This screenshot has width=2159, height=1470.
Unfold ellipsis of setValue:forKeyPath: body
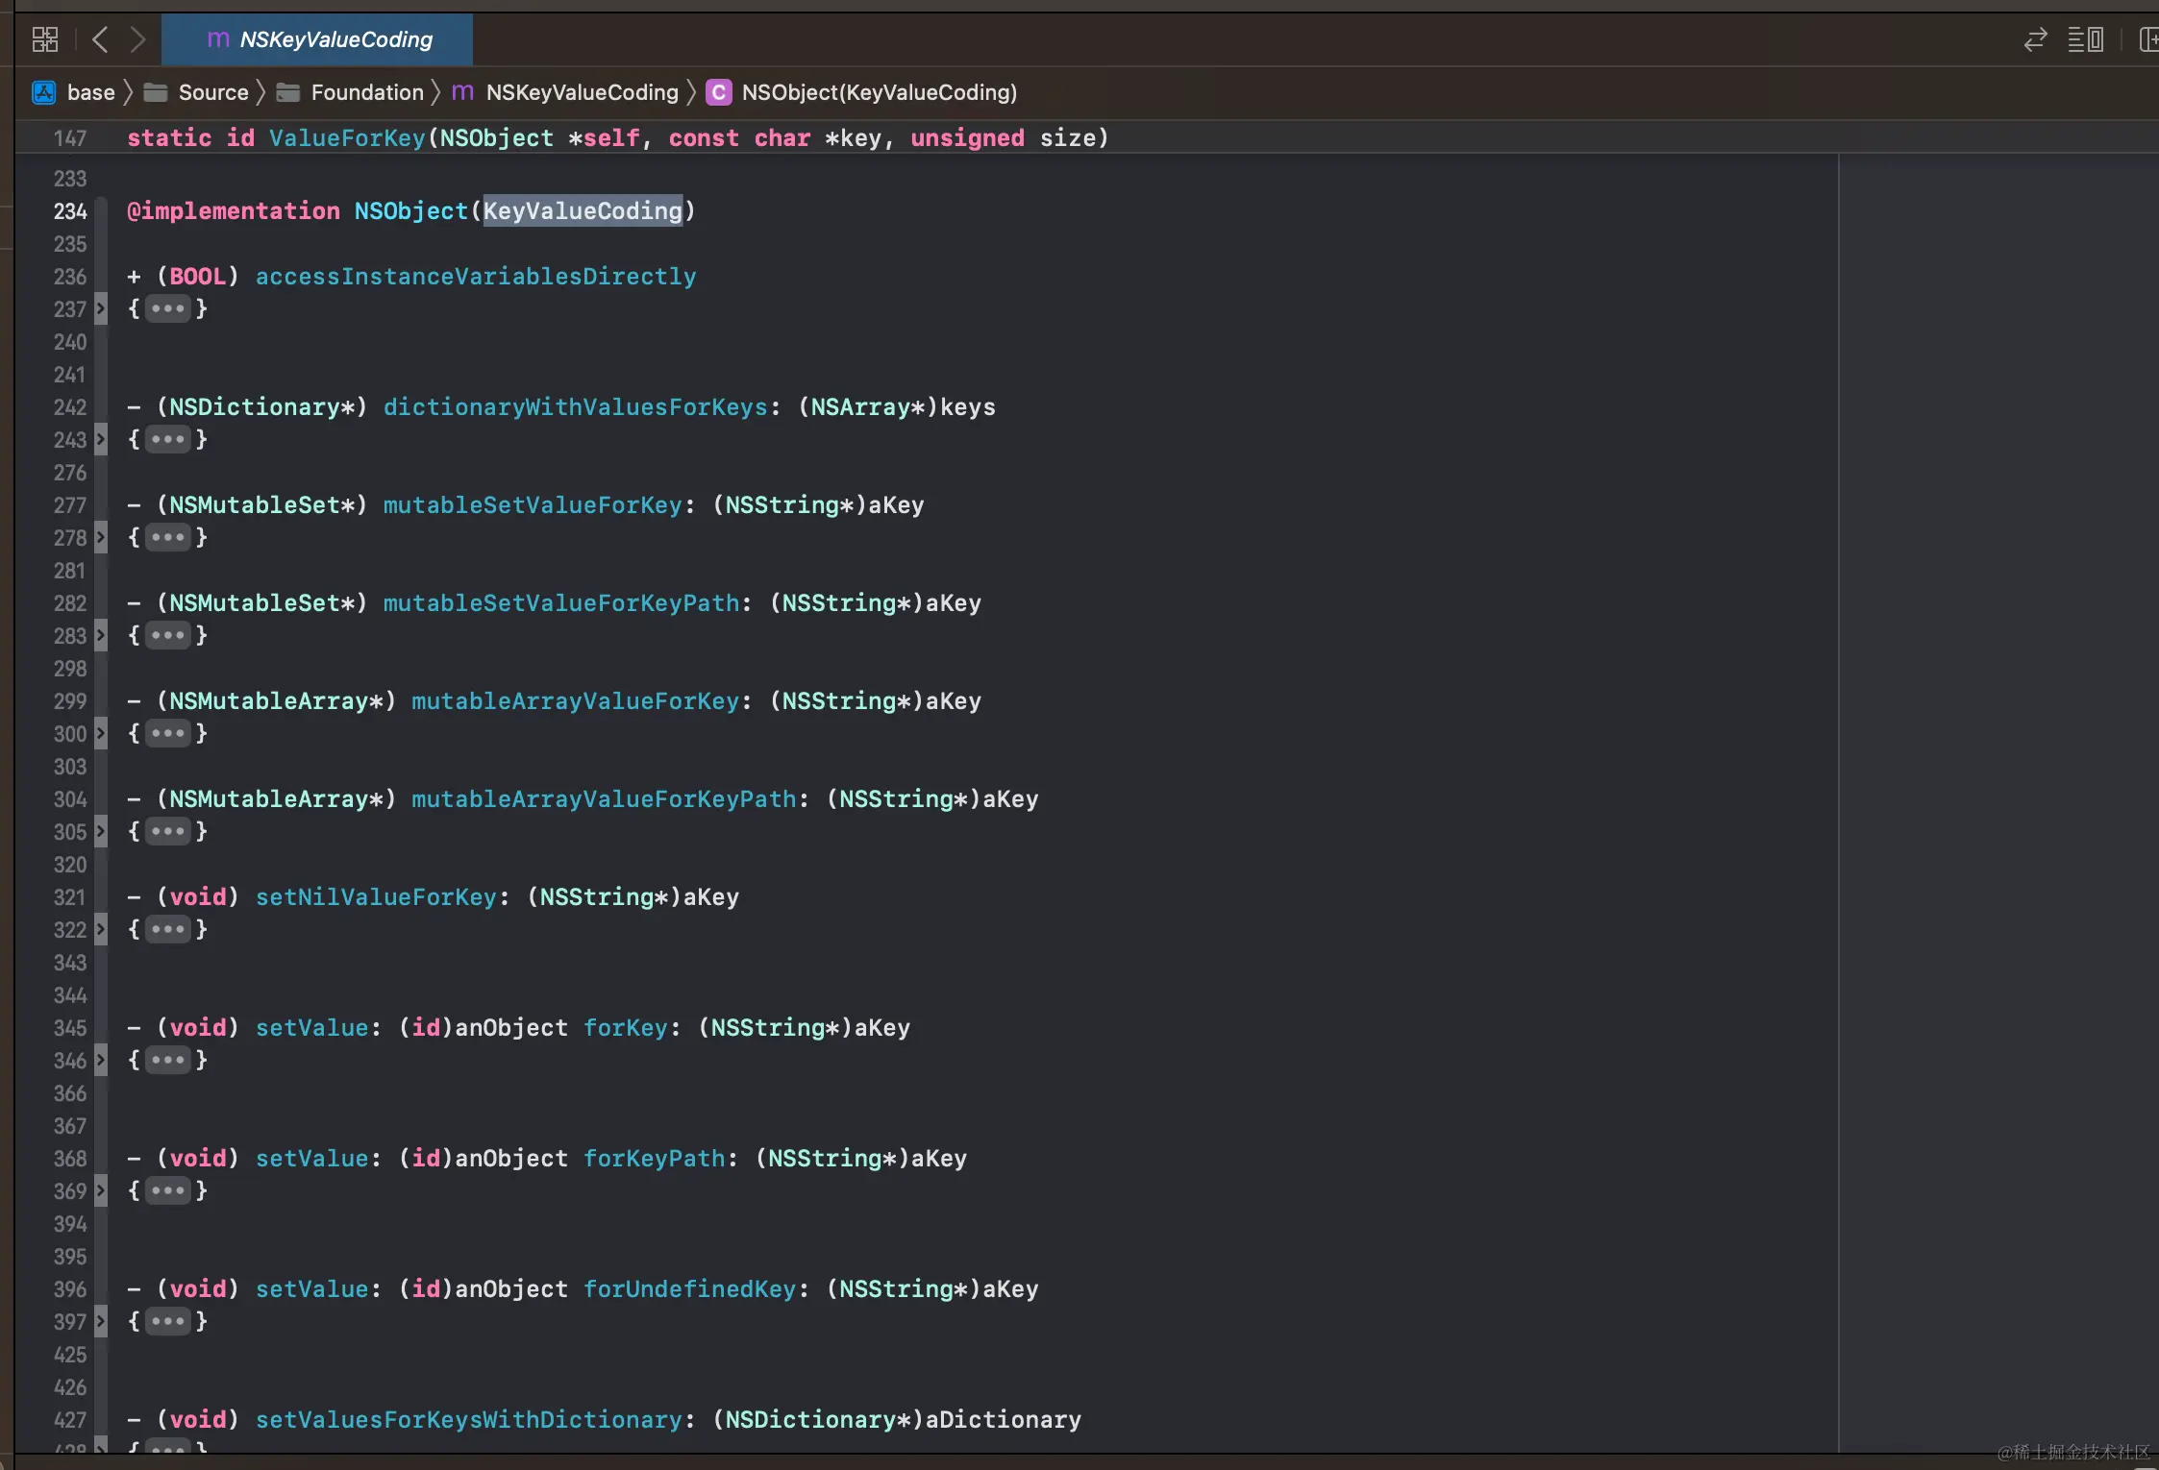pos(168,1191)
